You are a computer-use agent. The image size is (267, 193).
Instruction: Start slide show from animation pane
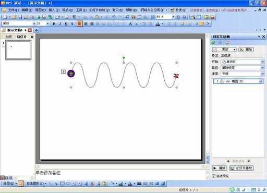tap(241, 168)
